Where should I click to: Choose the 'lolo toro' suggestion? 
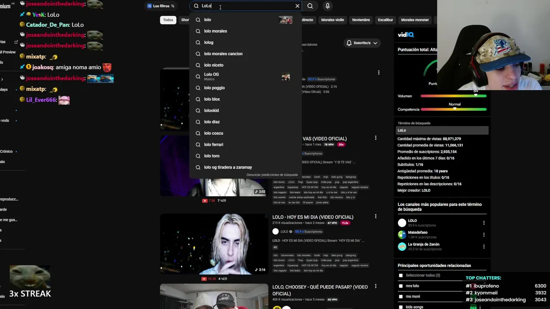245,156
